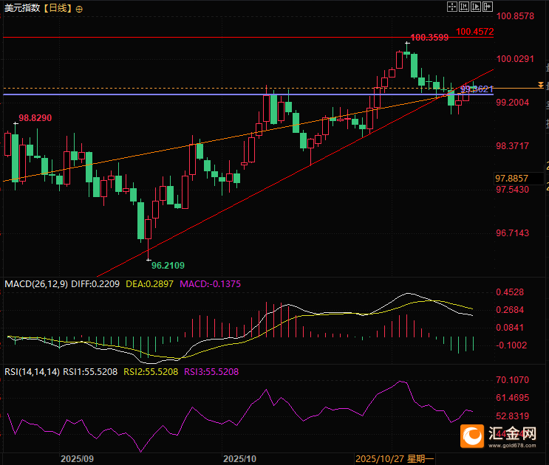
Task: Click the 0.0841 MACD axis value
Action: coord(510,328)
